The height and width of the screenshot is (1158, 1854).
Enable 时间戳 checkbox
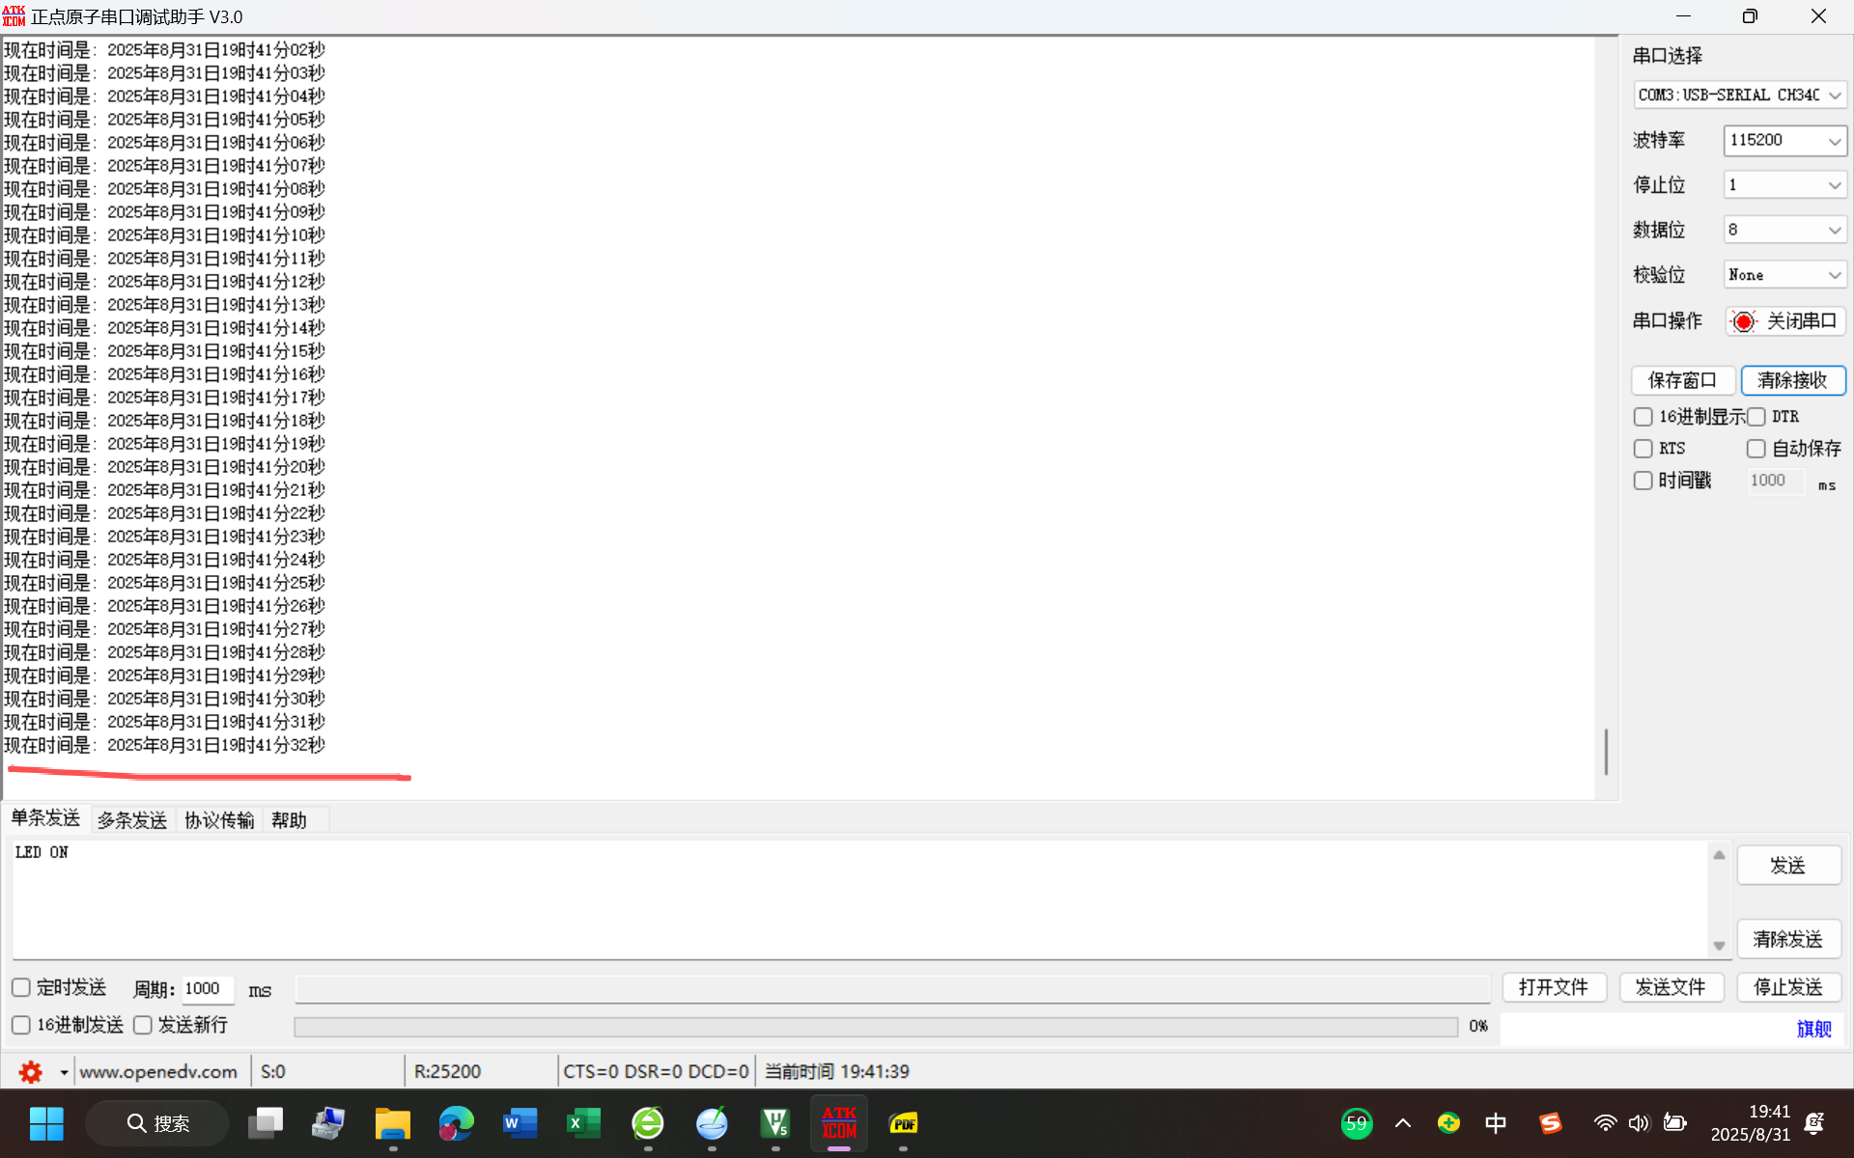click(x=1643, y=481)
